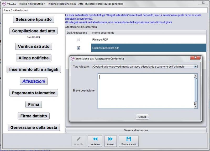Open the Compilazione dati atto step

(34, 31)
